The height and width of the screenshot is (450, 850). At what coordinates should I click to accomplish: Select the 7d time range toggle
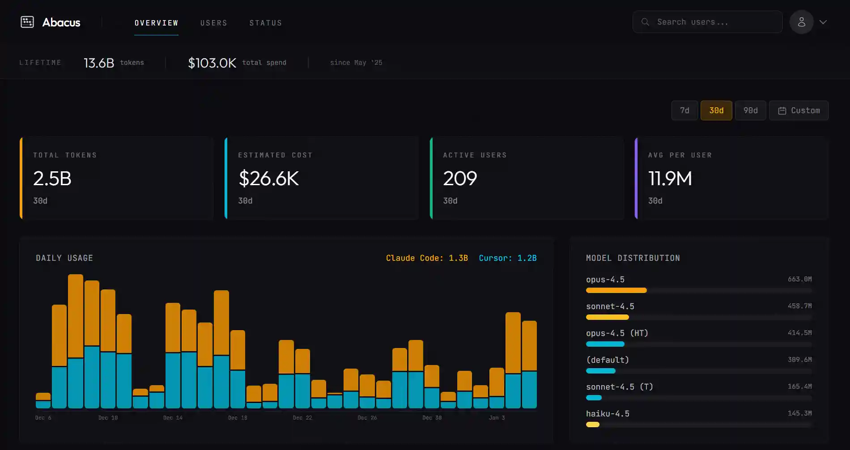tap(684, 110)
